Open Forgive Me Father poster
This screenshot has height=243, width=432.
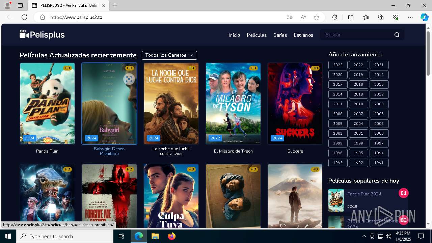(x=109, y=196)
